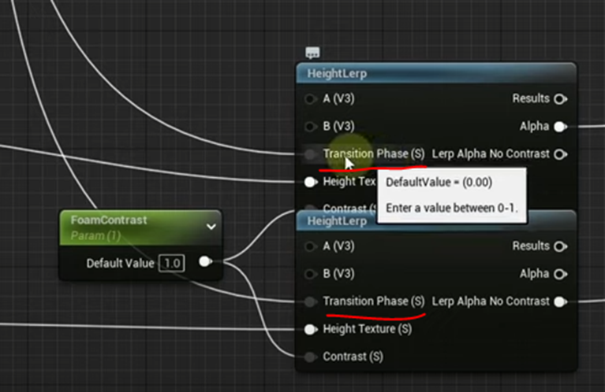Click the 'DefaultValue = (0.00)' tooltip text
The width and height of the screenshot is (605, 392).
(439, 182)
